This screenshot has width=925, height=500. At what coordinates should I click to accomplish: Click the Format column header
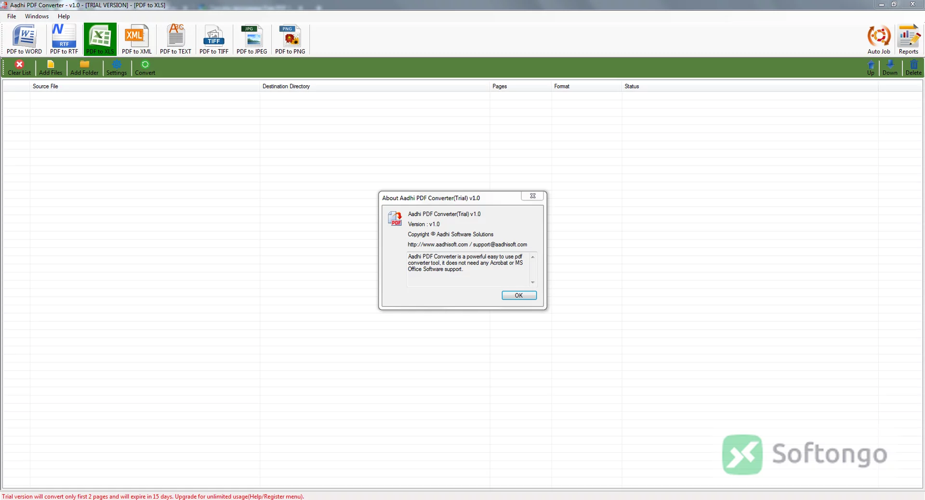586,86
